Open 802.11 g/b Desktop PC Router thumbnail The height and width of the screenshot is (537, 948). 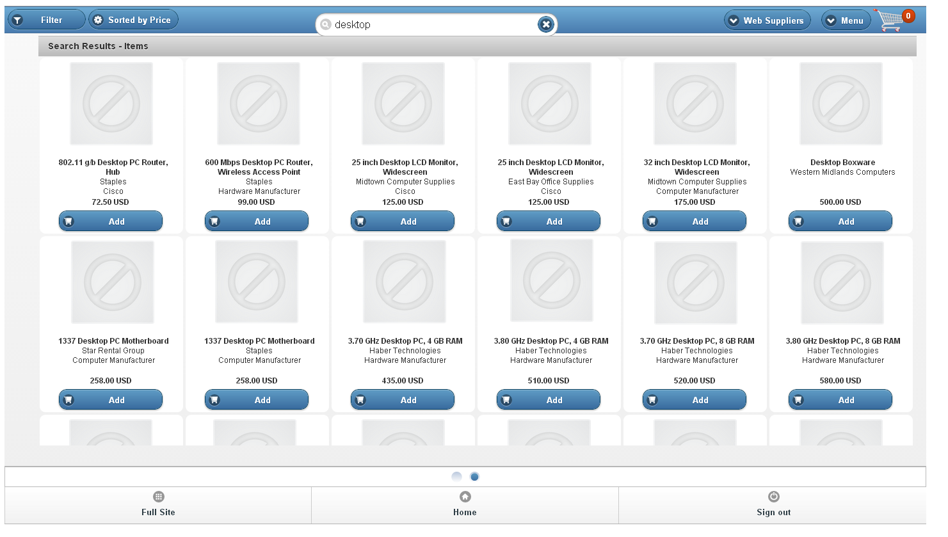tap(111, 104)
